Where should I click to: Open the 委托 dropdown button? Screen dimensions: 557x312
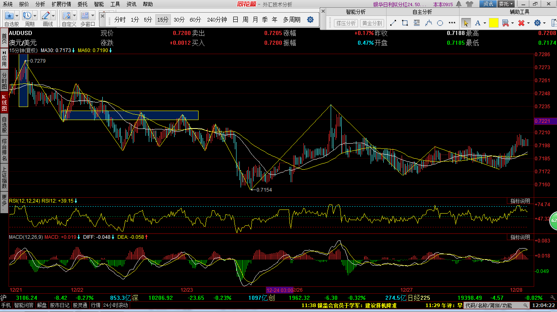(x=506, y=4)
